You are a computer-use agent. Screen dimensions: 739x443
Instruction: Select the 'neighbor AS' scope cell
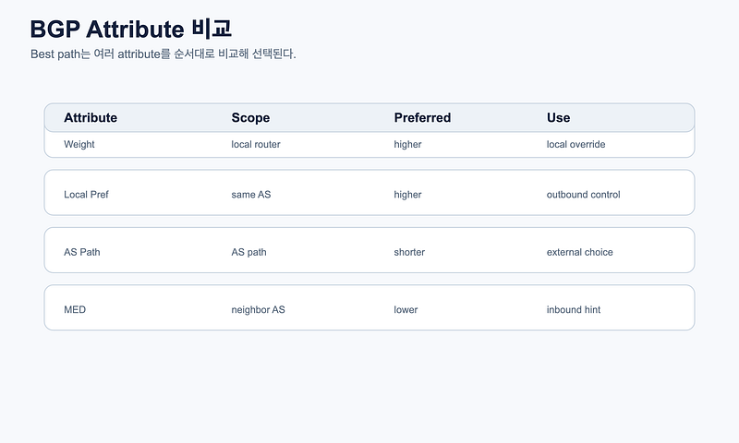(258, 310)
